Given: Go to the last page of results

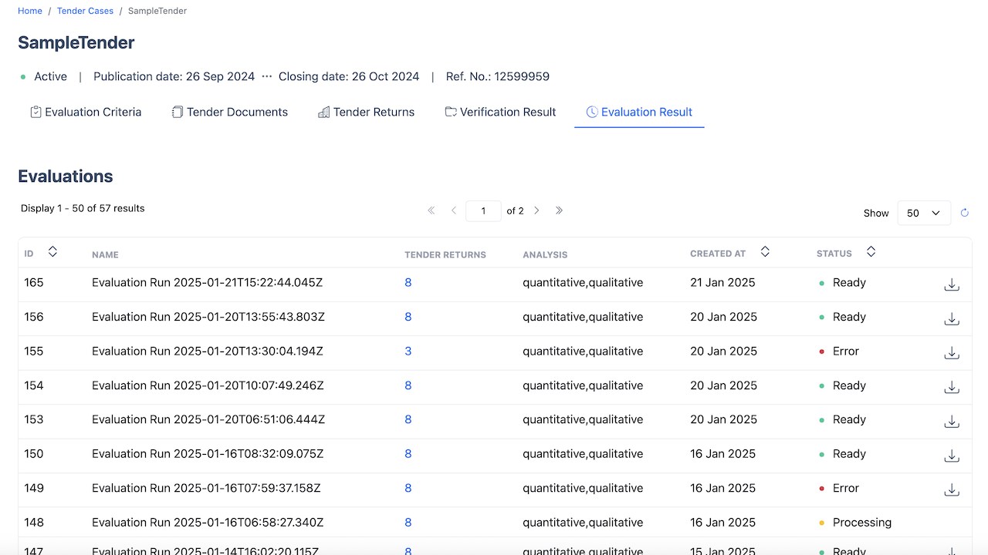Looking at the screenshot, I should point(559,210).
